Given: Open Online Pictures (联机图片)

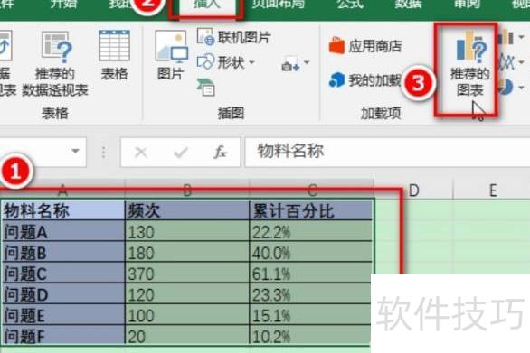Looking at the screenshot, I should [234, 37].
